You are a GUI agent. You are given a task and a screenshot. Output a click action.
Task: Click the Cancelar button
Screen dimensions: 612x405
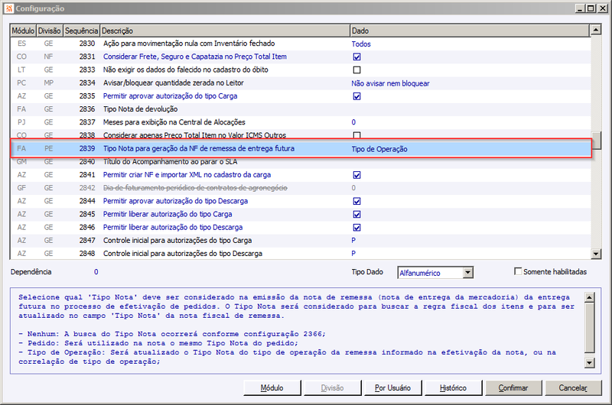(573, 388)
